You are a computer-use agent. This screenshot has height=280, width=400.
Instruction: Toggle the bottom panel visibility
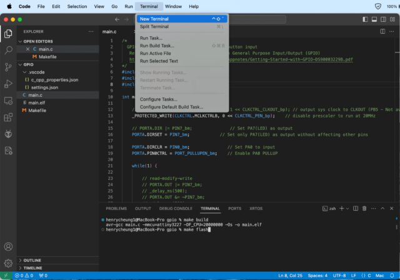pos(374,19)
